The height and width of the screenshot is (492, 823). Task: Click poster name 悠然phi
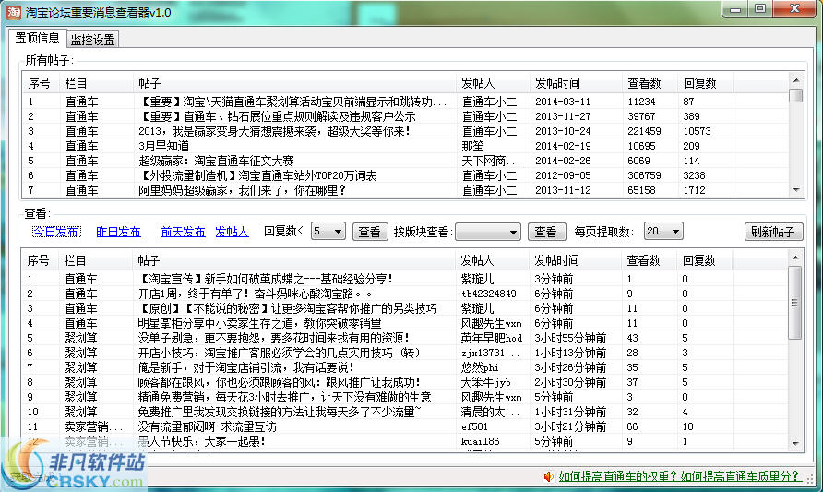tap(480, 367)
